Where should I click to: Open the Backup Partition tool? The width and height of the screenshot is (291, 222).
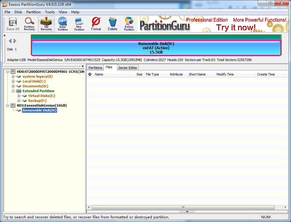[129, 24]
